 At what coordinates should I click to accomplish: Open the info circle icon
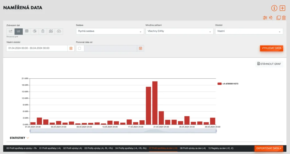[274, 8]
